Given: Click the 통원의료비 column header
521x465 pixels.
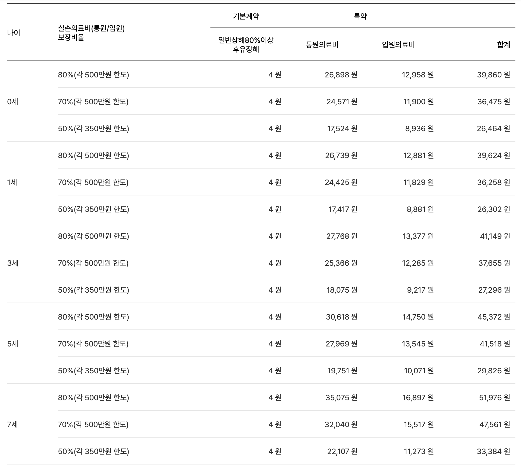Looking at the screenshot, I should coord(322,45).
